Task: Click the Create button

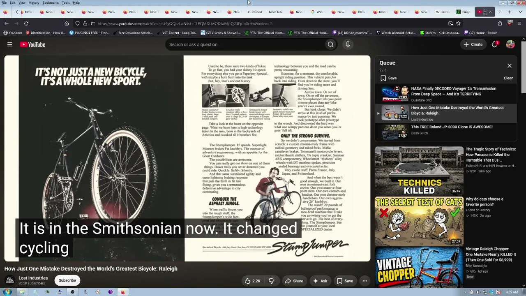Action: coord(473,44)
